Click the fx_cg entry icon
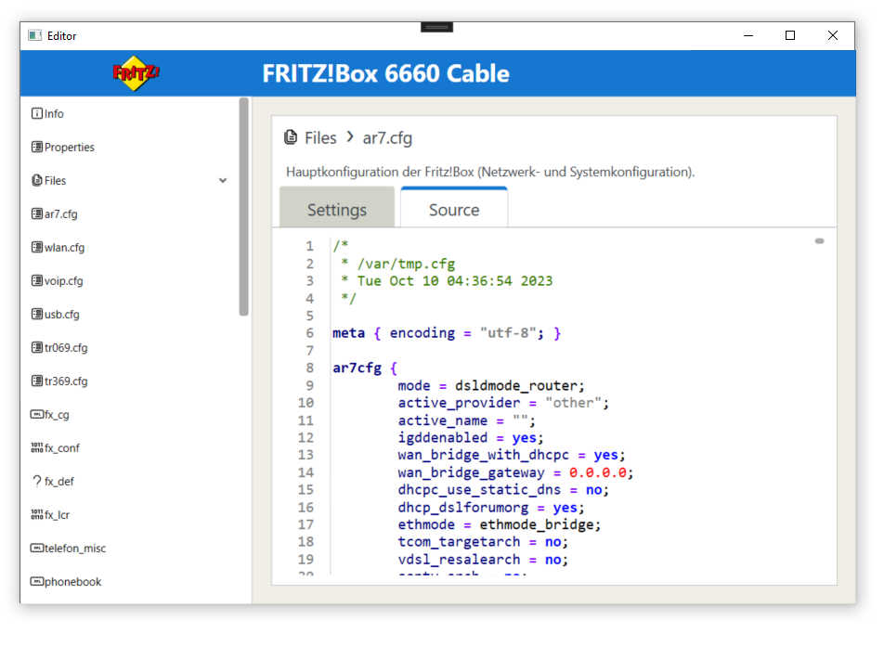This screenshot has height=646, width=884. 36,414
